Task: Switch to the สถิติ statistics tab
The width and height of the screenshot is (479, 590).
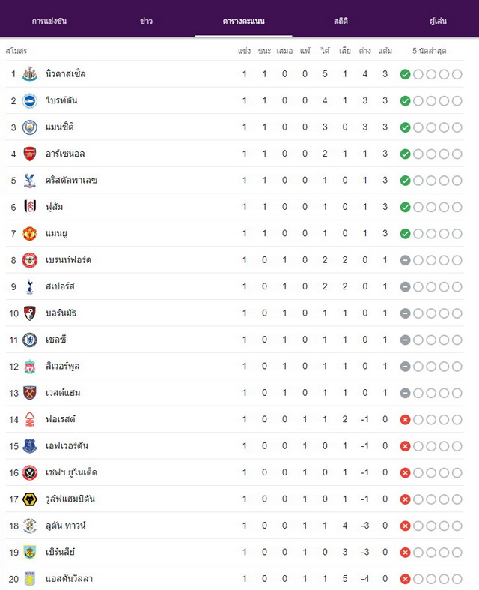Action: 341,21
